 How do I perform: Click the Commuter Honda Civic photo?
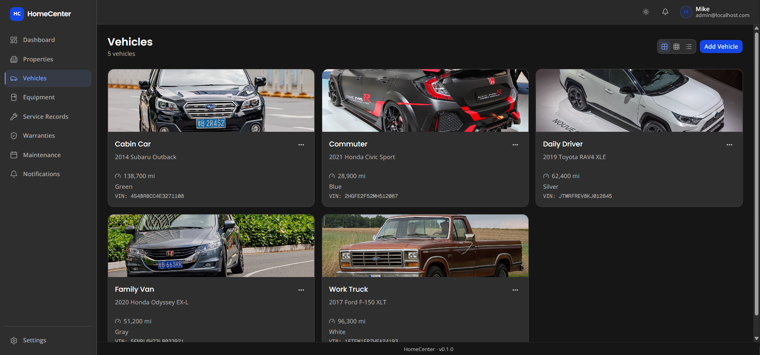pyautogui.click(x=425, y=101)
